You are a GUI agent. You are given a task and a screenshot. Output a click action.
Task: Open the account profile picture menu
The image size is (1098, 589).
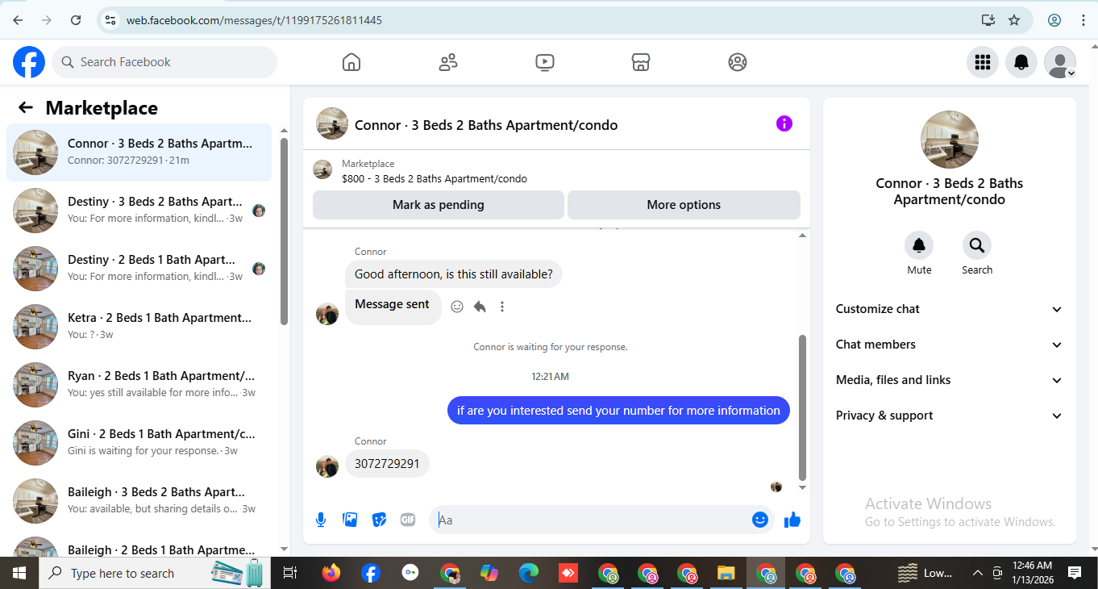[1060, 62]
